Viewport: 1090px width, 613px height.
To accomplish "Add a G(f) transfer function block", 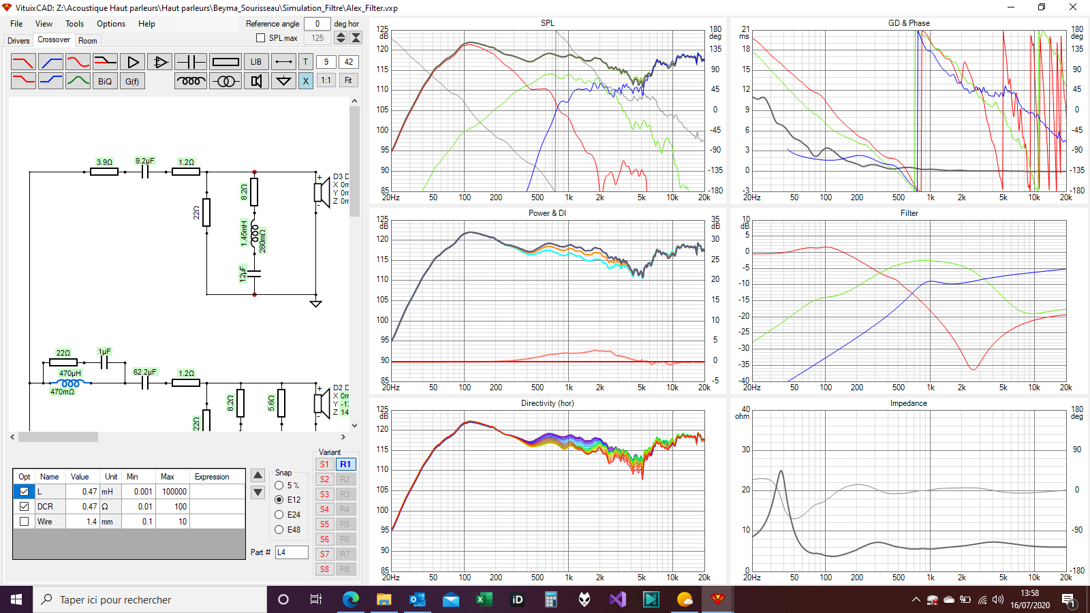I will point(133,81).
